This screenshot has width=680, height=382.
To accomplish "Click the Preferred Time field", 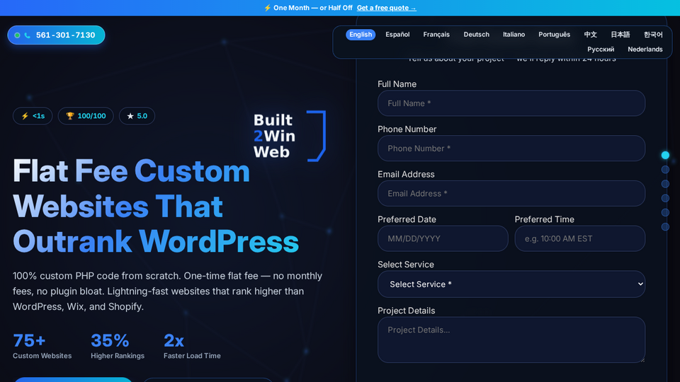I will (x=580, y=238).
